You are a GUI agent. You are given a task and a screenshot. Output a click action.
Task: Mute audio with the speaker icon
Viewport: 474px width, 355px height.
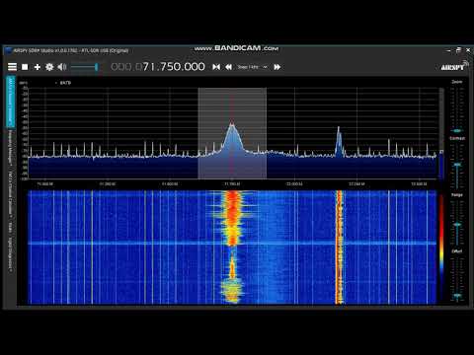pos(62,67)
